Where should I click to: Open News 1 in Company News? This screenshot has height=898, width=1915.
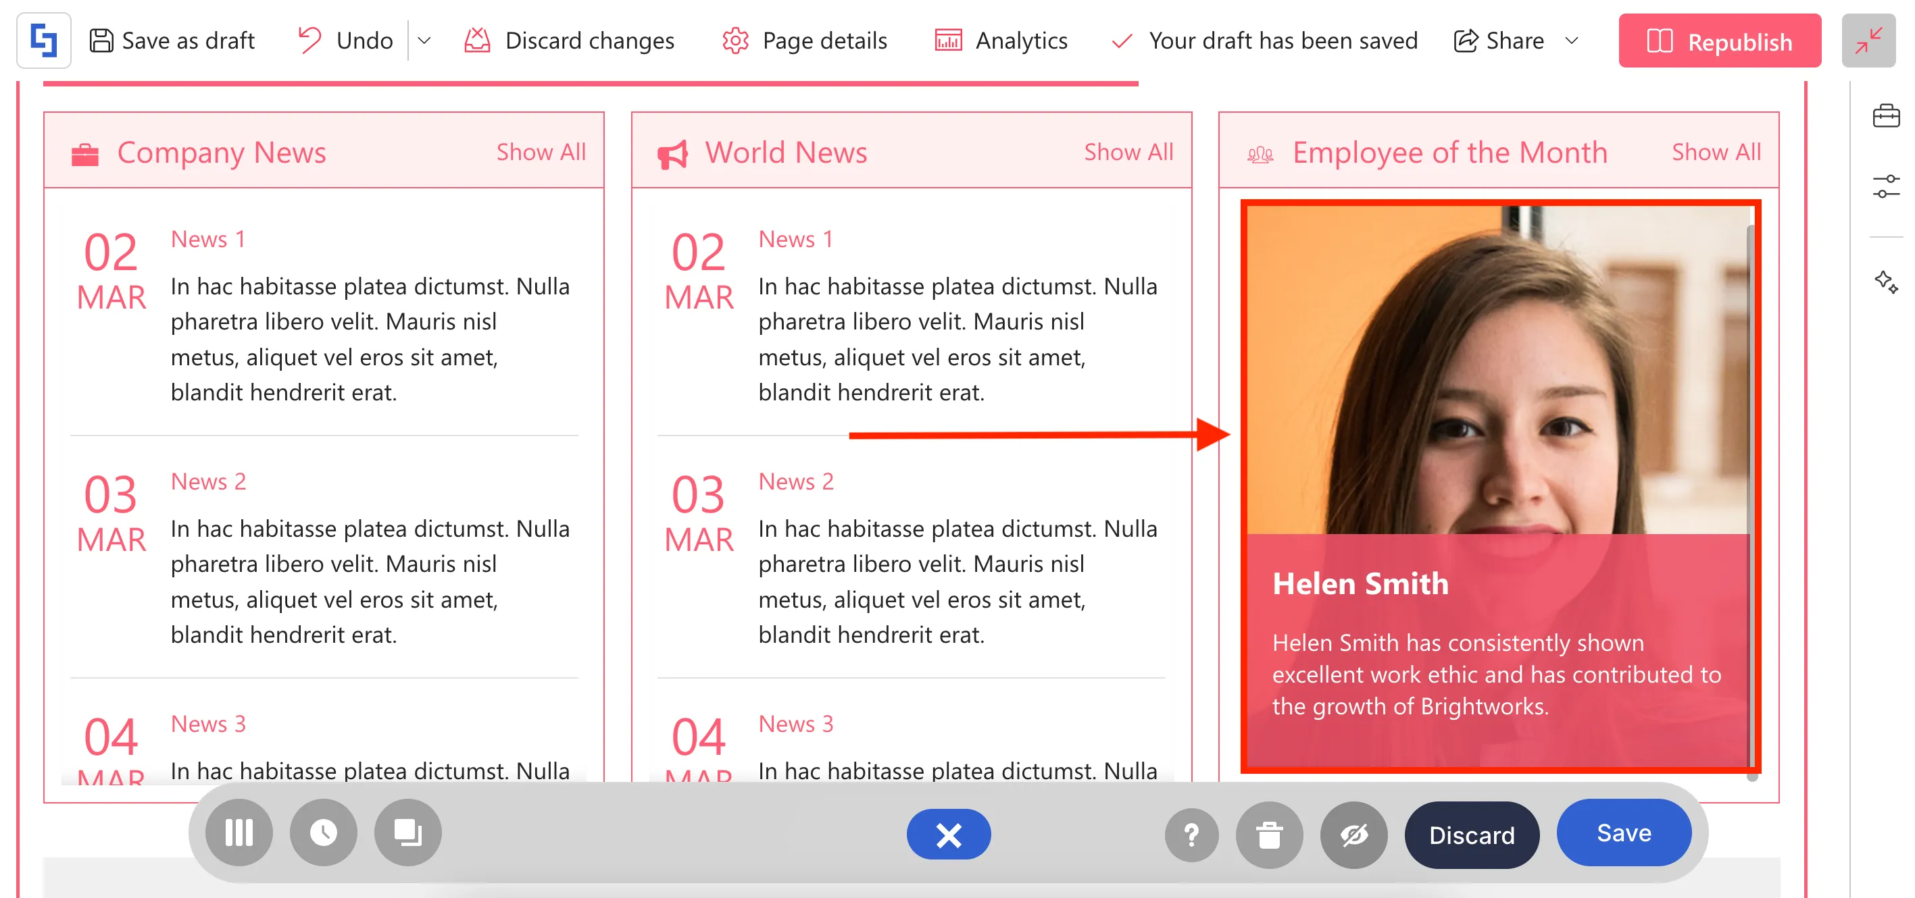208,239
